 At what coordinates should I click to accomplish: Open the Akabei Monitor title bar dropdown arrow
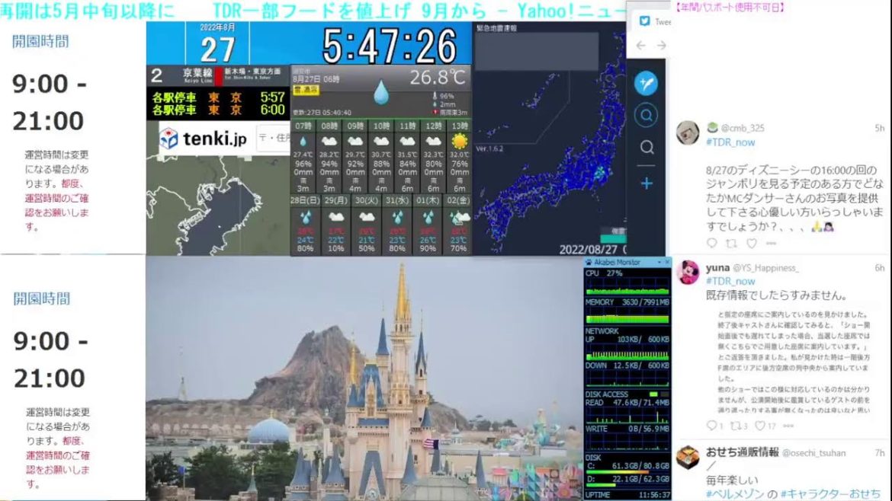[659, 263]
